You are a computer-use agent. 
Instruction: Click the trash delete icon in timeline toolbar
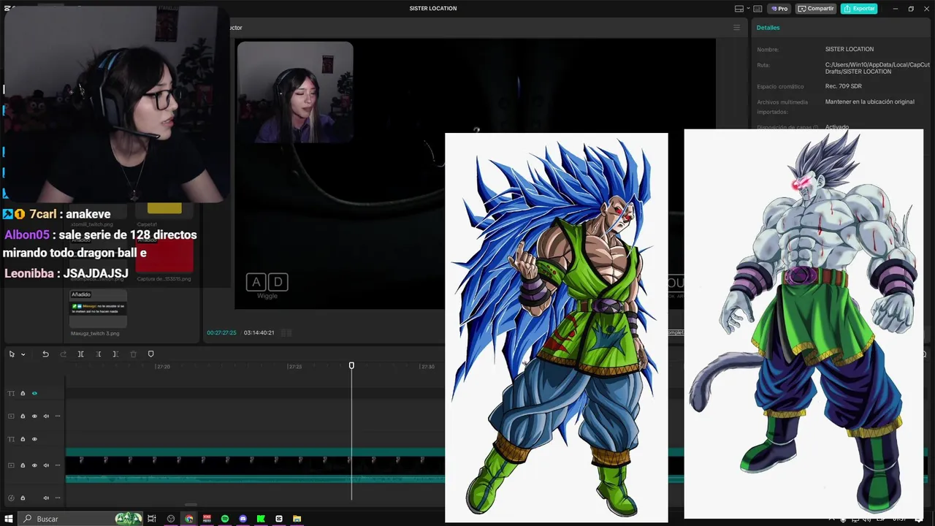(x=133, y=354)
